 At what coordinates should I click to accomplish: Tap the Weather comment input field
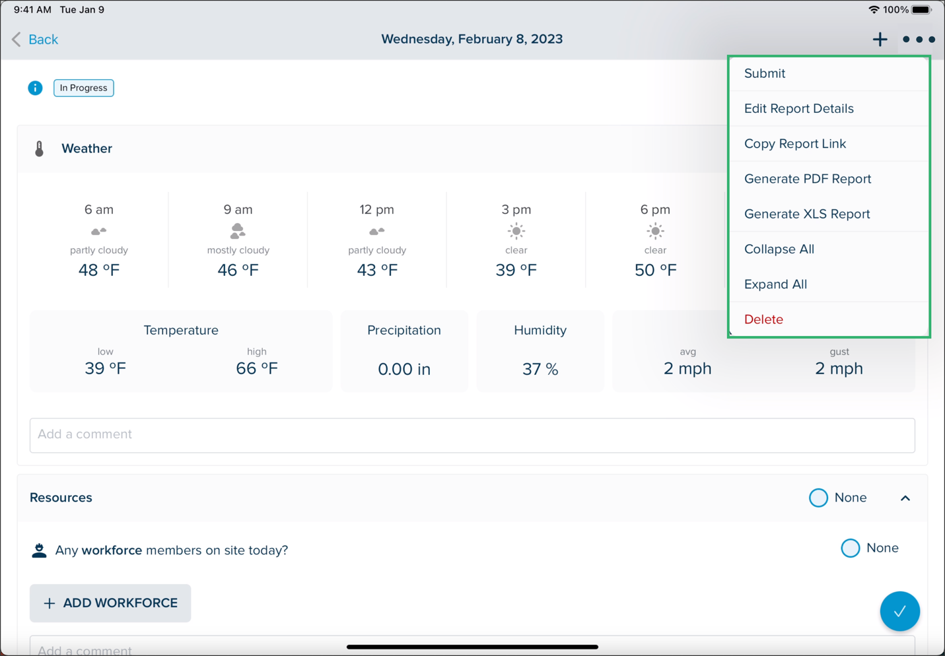pyautogui.click(x=472, y=435)
